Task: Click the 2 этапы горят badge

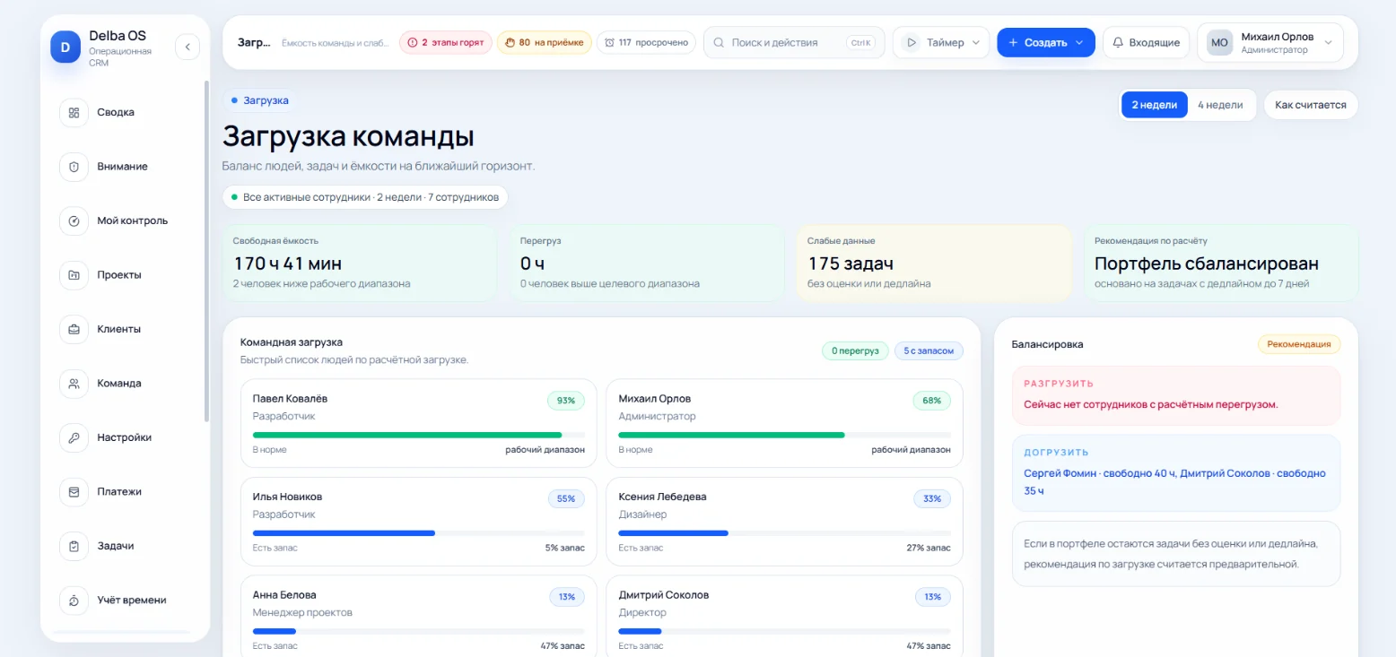Action: tap(446, 42)
